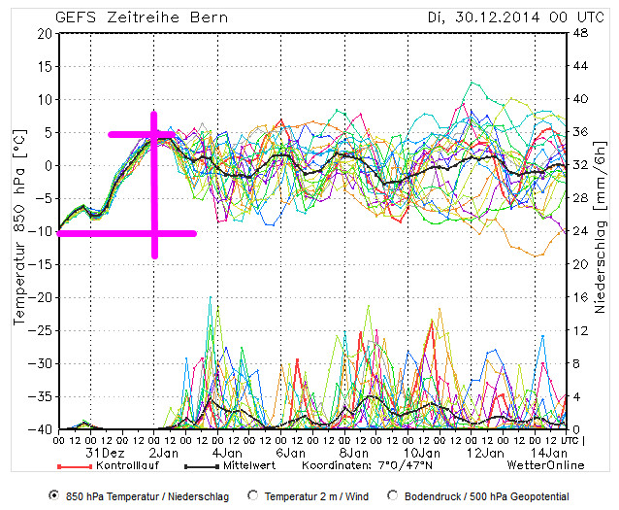This screenshot has height=510, width=619.
Task: Choose the Bodendruck / 500 hPa Geopotential option
Action: coord(394,495)
